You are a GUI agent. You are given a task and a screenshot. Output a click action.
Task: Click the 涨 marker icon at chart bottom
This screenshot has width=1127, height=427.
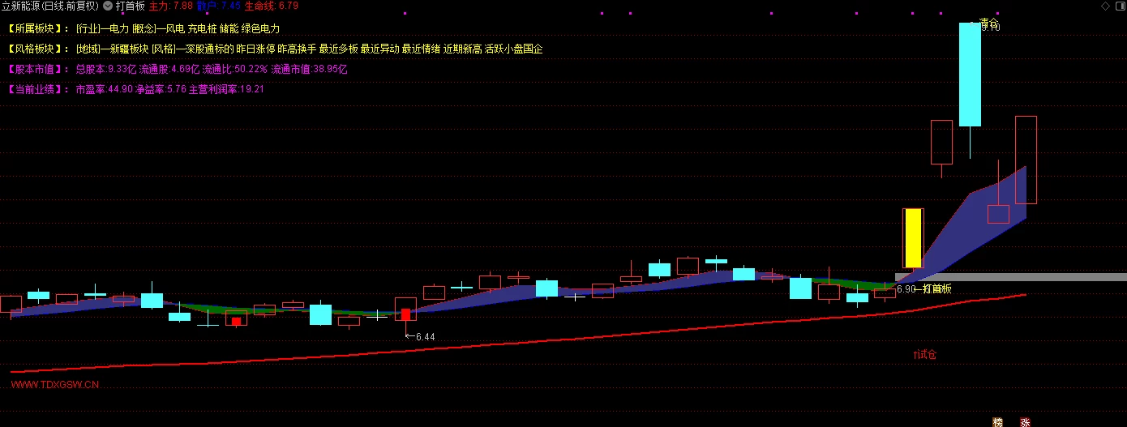tap(1025, 421)
